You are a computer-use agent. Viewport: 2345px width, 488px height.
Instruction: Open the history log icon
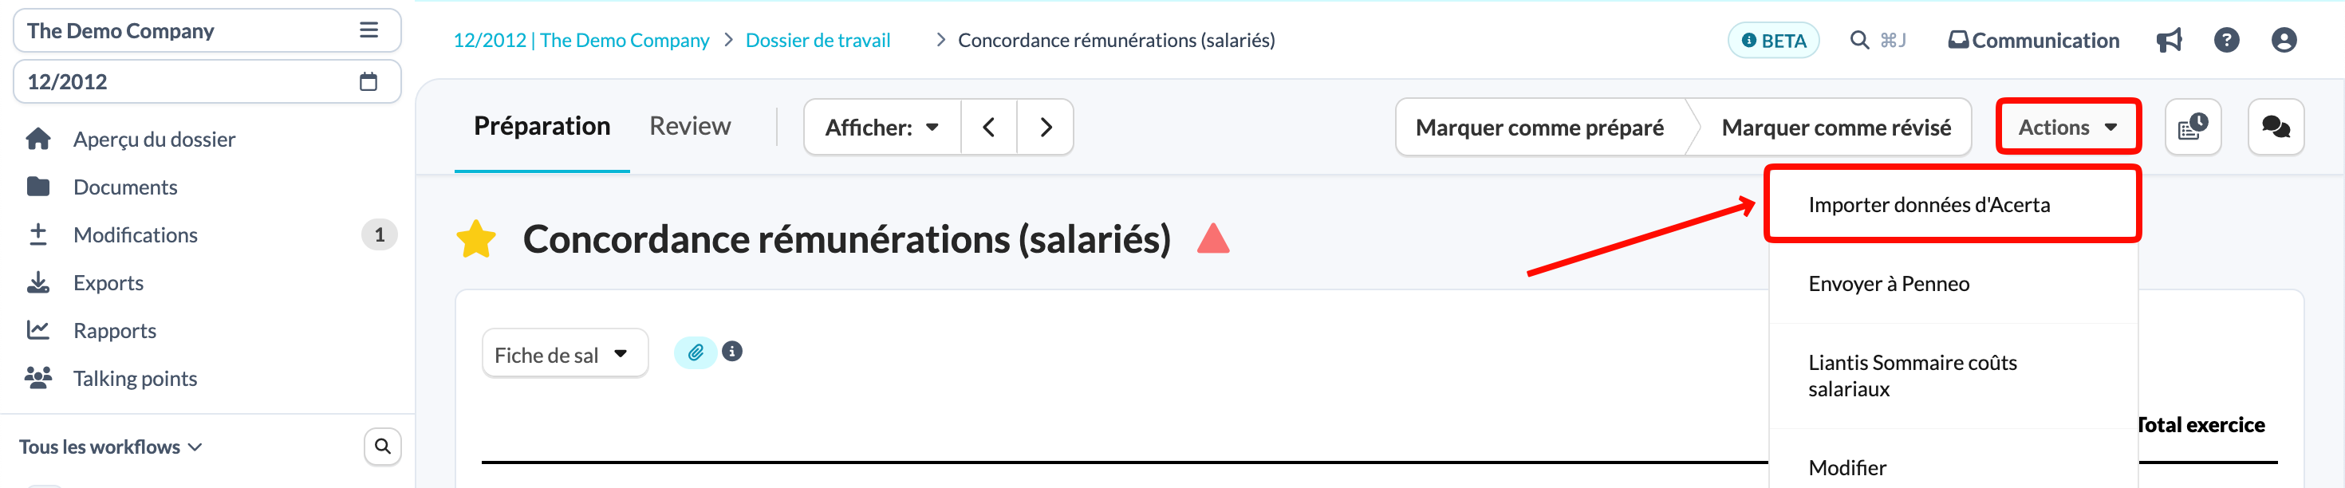click(2192, 128)
